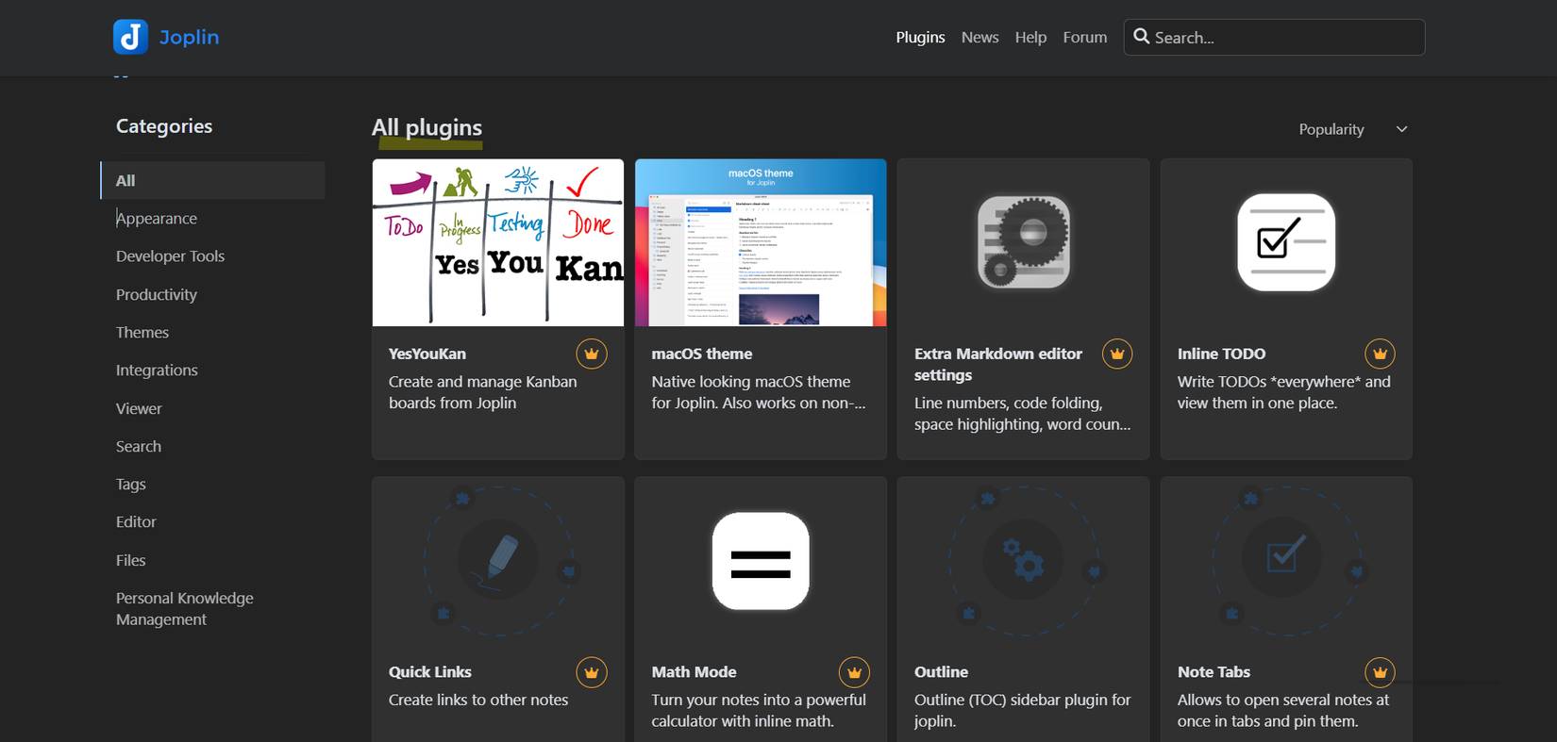The height and width of the screenshot is (742, 1557).
Task: Open the Personal Knowledge Management category
Action: pos(185,608)
